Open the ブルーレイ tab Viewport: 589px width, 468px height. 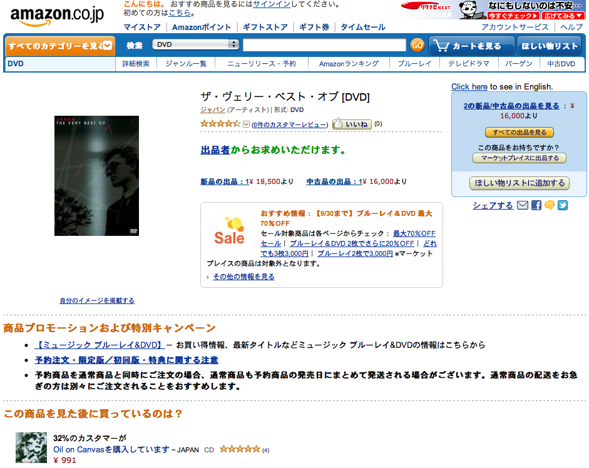[x=414, y=64]
